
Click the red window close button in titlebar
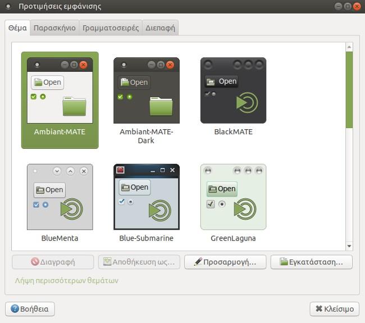pyautogui.click(x=357, y=6)
